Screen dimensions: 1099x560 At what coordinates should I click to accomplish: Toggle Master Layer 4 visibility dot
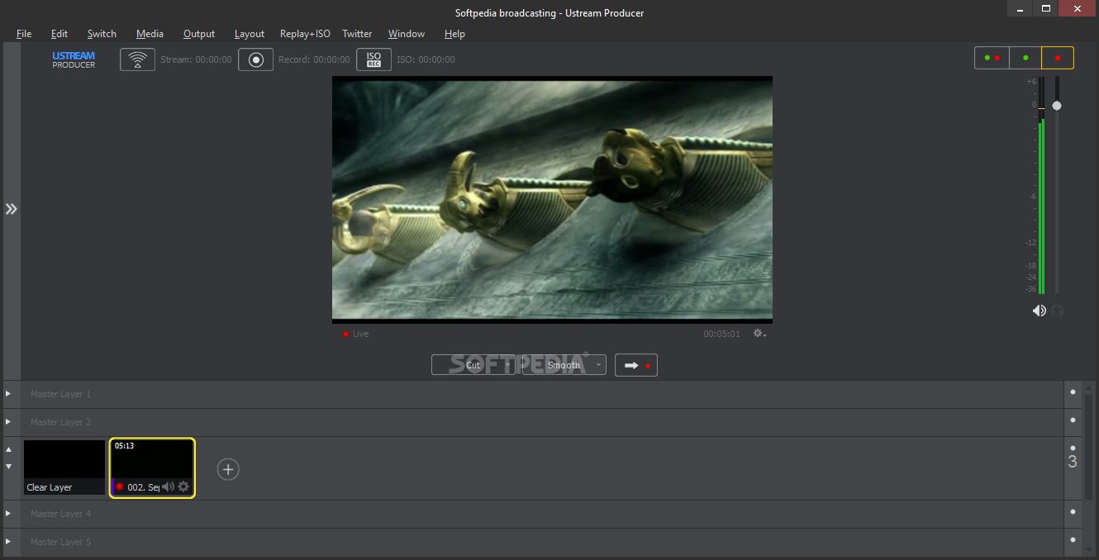pyautogui.click(x=1073, y=512)
